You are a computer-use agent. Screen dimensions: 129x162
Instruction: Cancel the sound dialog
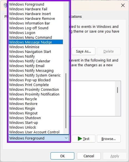tap(89, 156)
